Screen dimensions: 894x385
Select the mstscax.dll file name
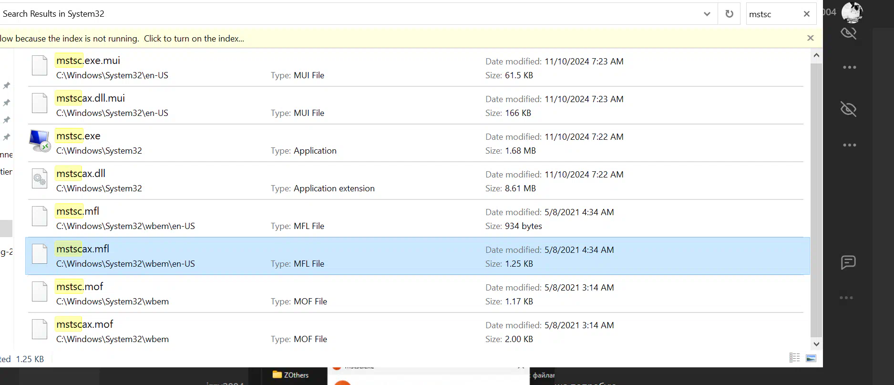click(x=81, y=174)
